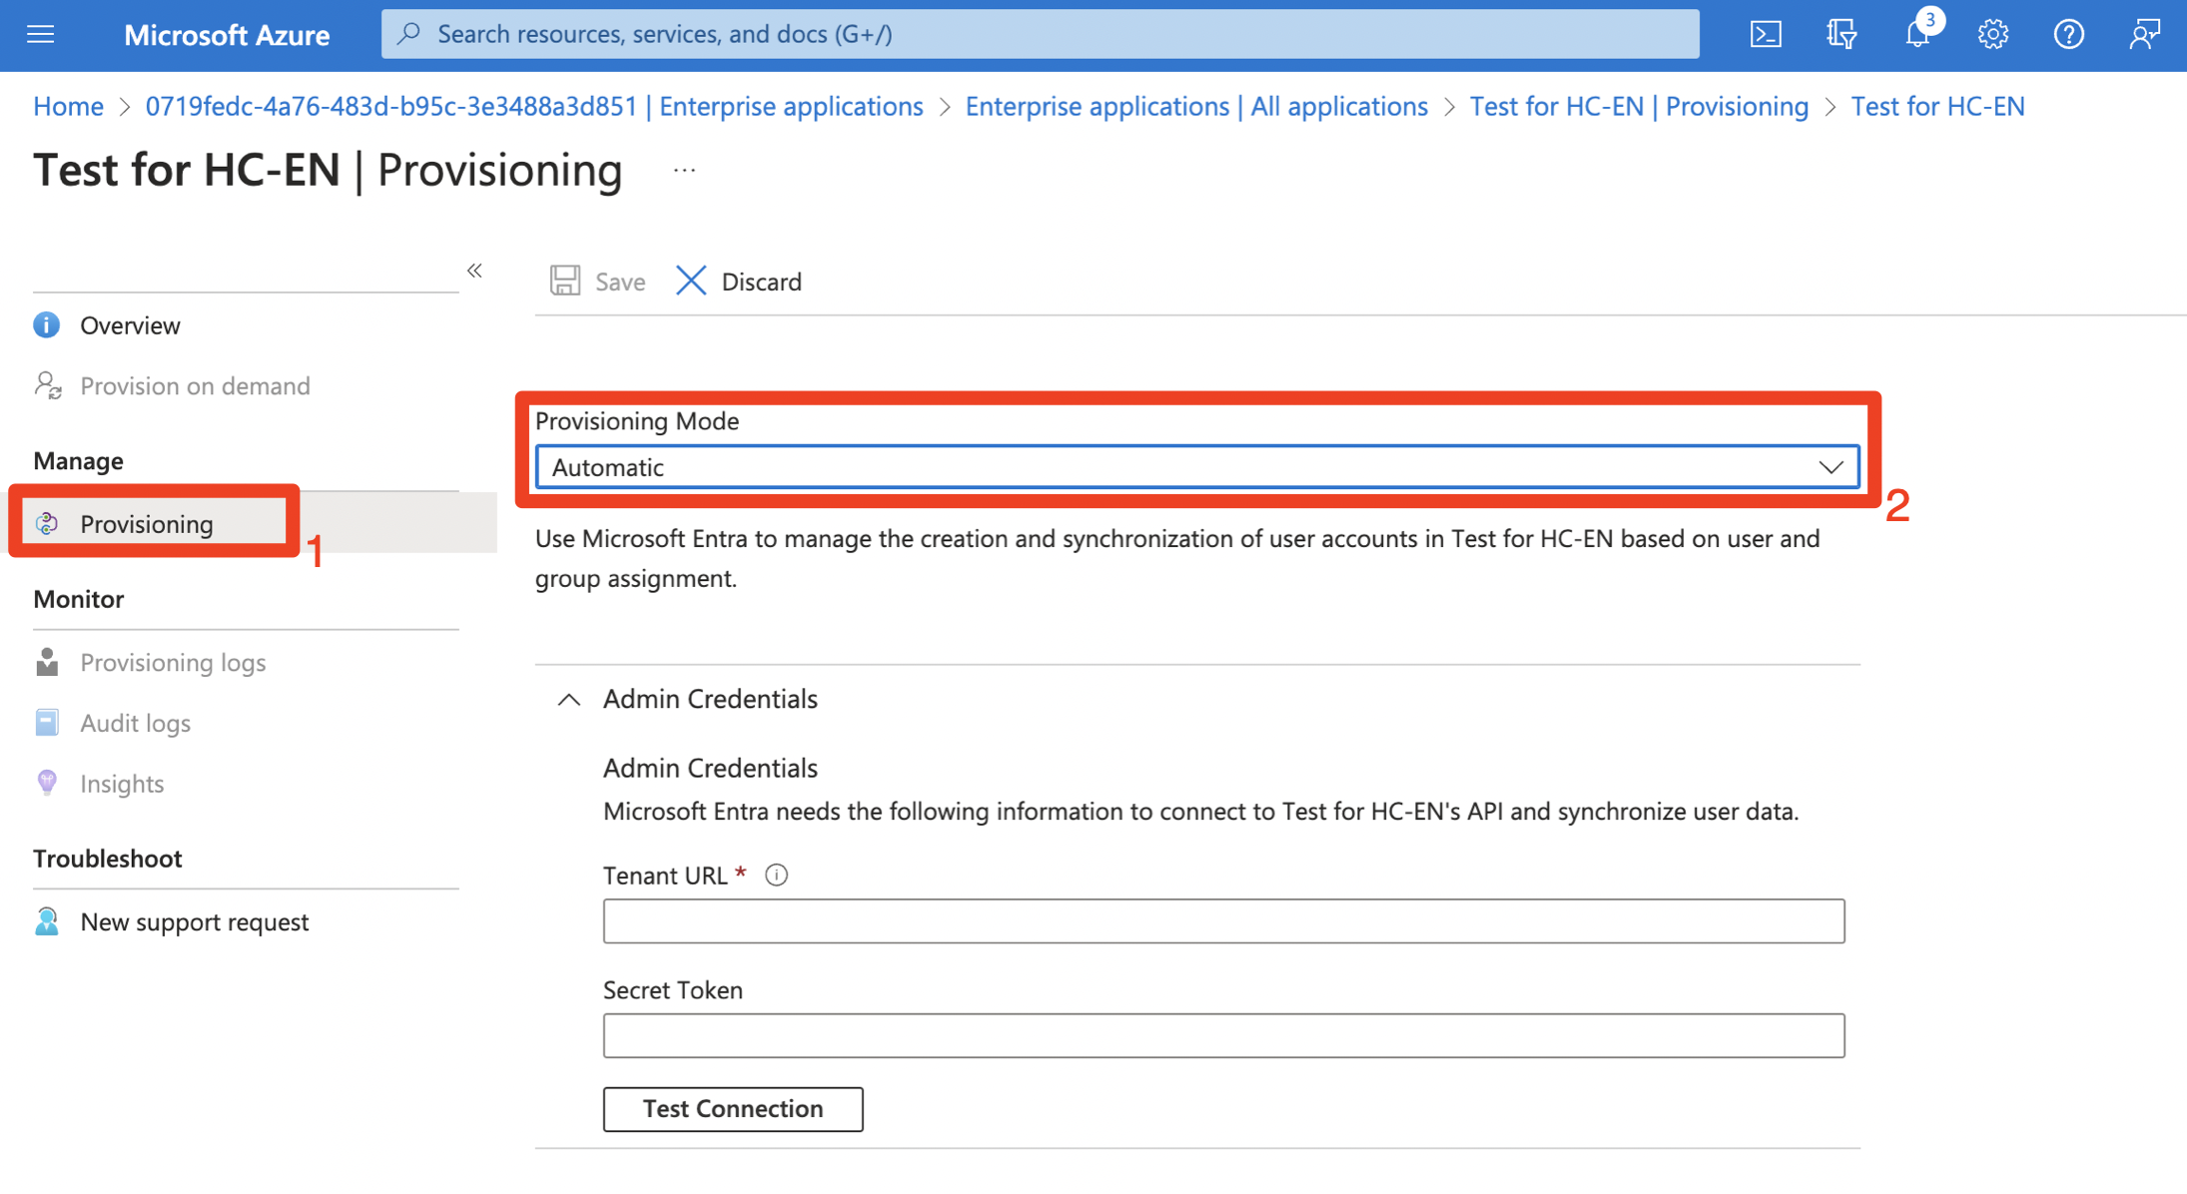Focus the Secret Token input field
Screen dimensions: 2187x1194
[1223, 1035]
